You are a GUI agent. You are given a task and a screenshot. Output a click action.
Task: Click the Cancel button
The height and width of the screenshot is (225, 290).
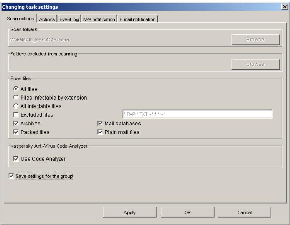click(x=245, y=212)
